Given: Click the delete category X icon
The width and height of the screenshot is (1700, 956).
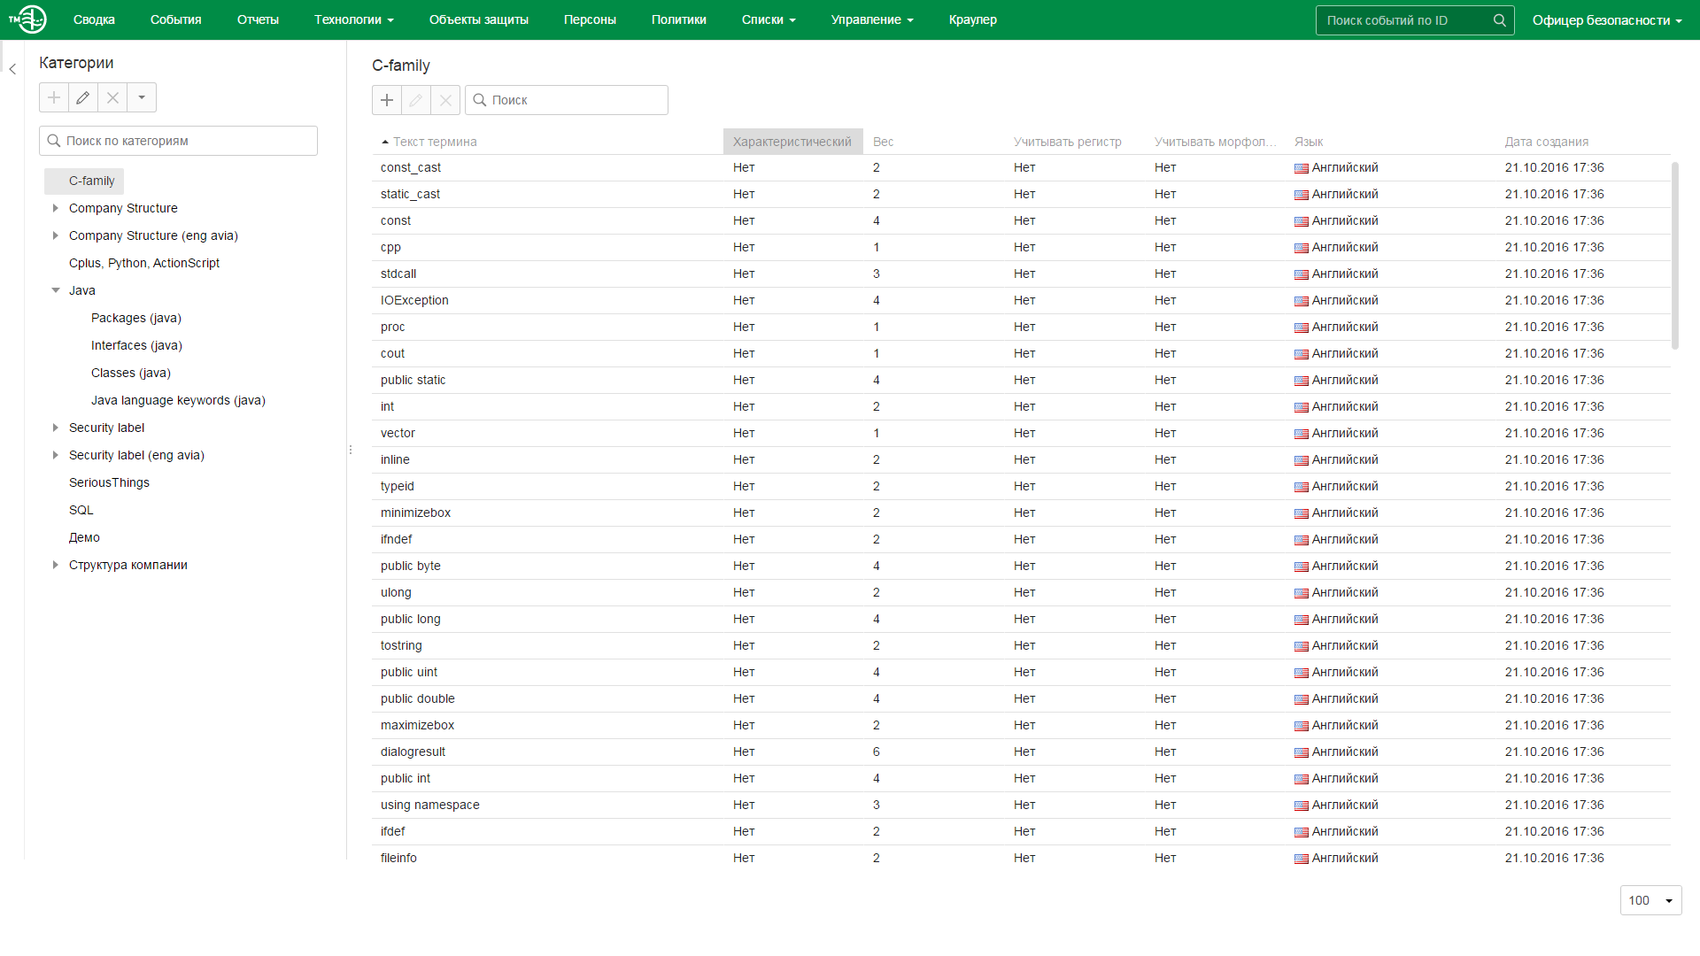Looking at the screenshot, I should (x=112, y=97).
